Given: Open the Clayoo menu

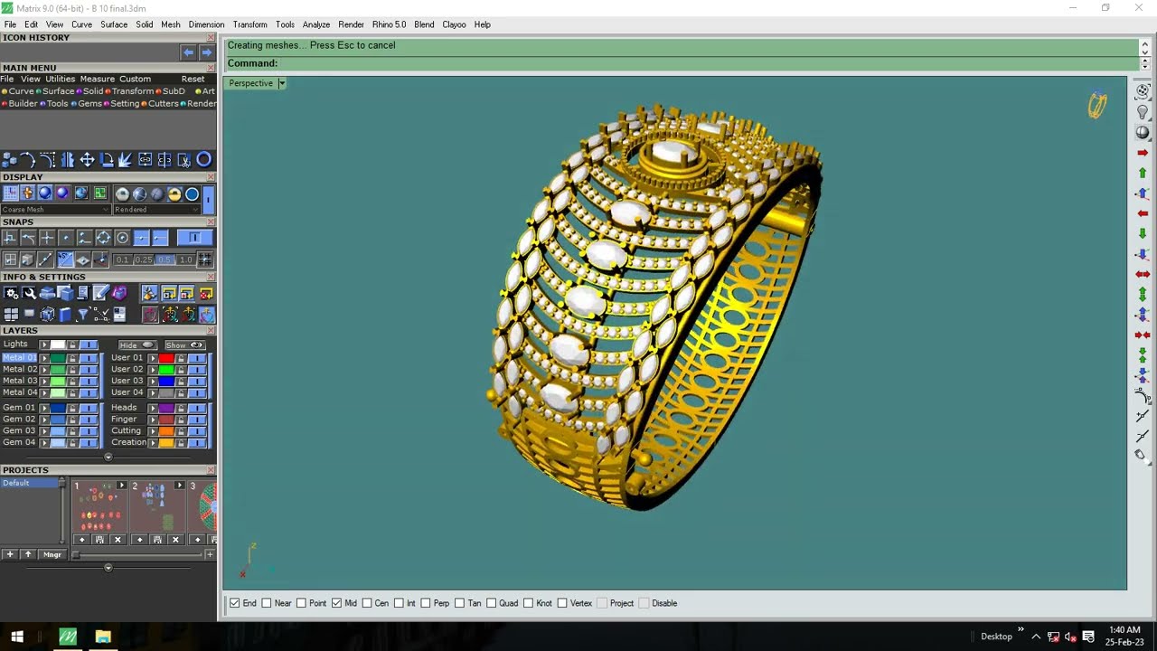Looking at the screenshot, I should [x=454, y=24].
